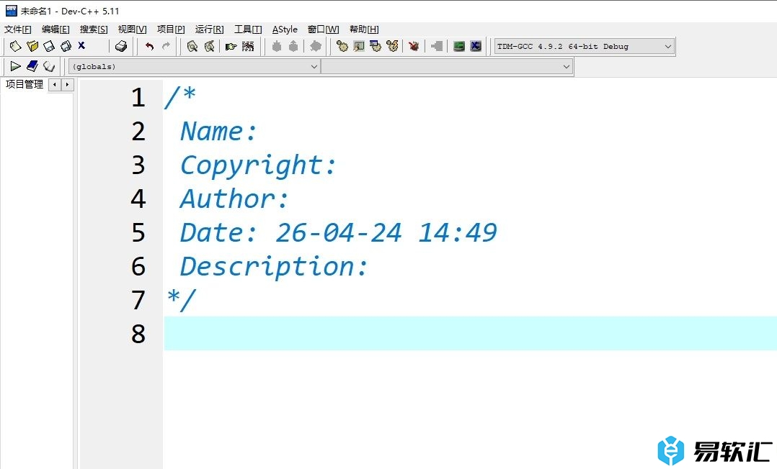Delete profiling information icon
Screen dimensions: 777x469
coord(476,46)
